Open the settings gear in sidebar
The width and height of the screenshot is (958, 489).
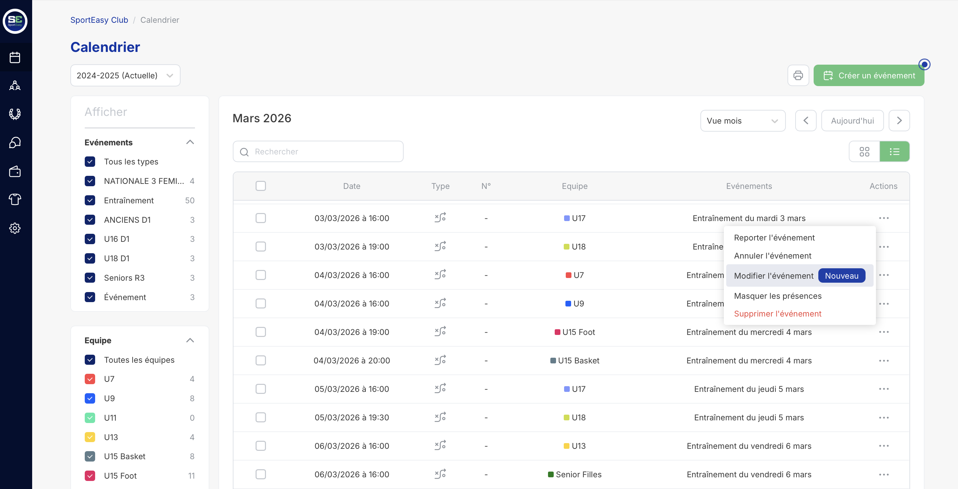point(15,228)
